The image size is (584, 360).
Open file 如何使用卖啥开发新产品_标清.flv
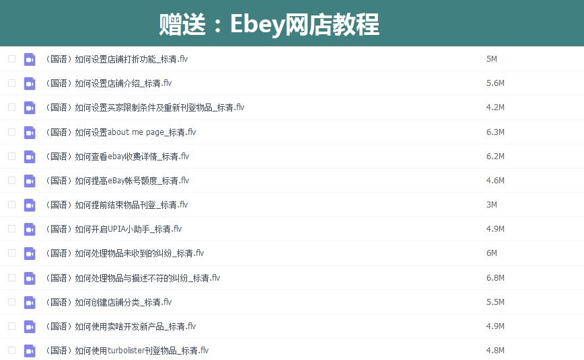pos(120,326)
